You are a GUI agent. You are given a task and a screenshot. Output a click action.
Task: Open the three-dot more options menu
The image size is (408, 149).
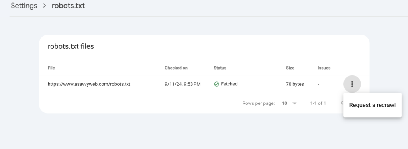pyautogui.click(x=352, y=84)
